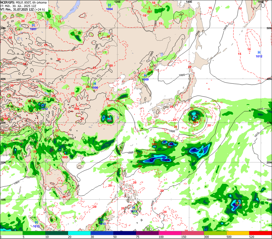Click the legend scale value '75'
272x239 pixels.
click(x=138, y=237)
